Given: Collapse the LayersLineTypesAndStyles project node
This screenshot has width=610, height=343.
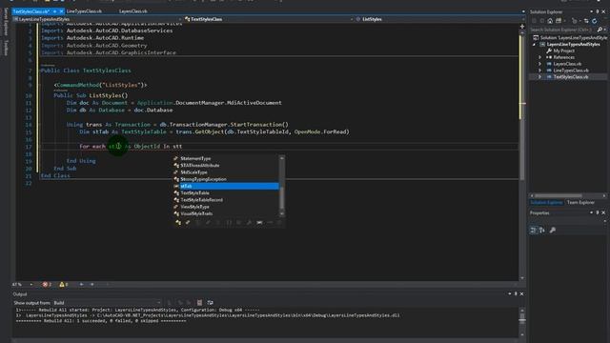Looking at the screenshot, I should point(534,45).
